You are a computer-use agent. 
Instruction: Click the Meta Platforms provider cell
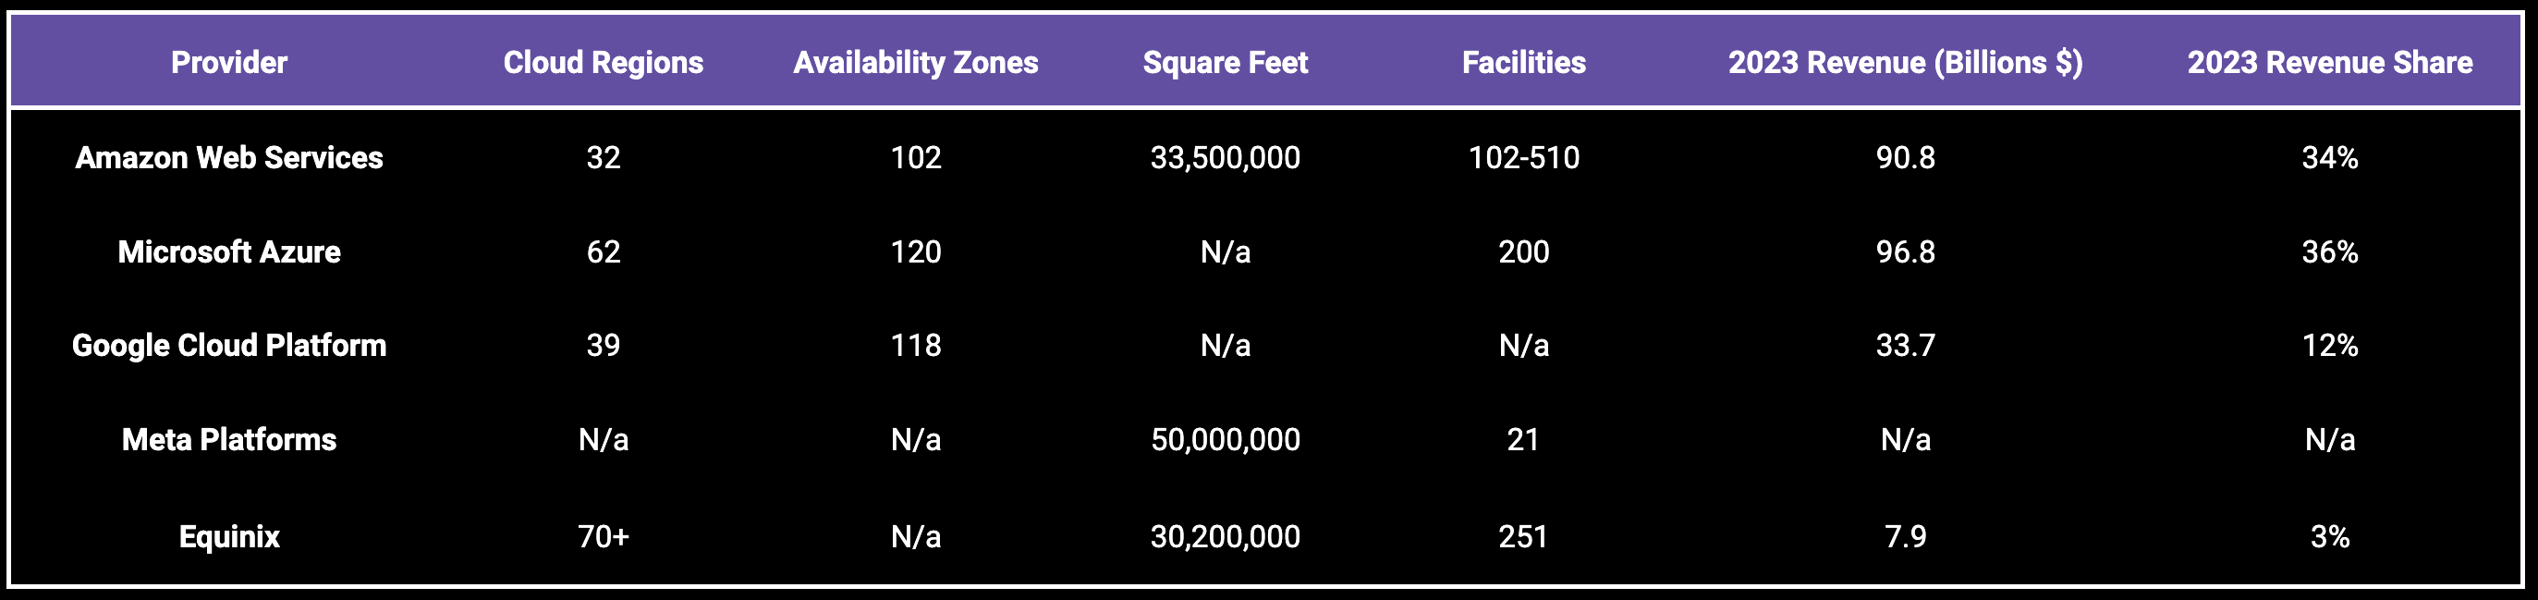(x=228, y=439)
